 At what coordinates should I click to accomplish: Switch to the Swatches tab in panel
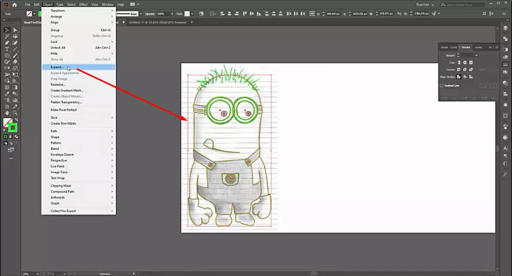pyautogui.click(x=478, y=47)
